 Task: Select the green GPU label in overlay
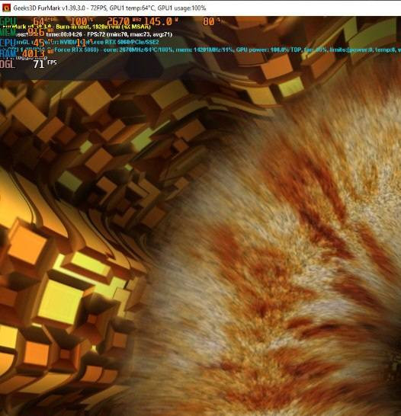(x=8, y=21)
